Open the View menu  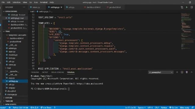point(25,2)
